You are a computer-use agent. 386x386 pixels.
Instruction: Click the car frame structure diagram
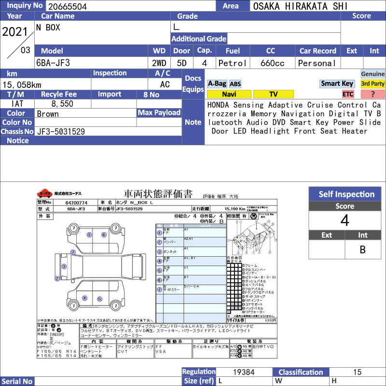[x=252, y=237]
